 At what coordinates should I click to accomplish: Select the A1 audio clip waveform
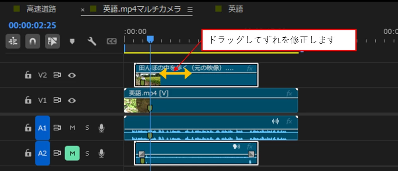click(211, 128)
